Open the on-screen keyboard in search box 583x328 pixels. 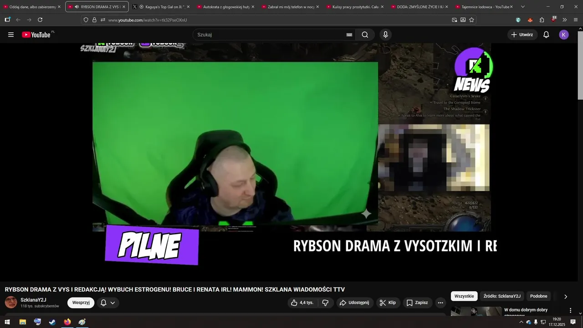point(349,35)
